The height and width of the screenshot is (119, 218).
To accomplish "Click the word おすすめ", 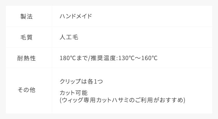I will (171, 100).
